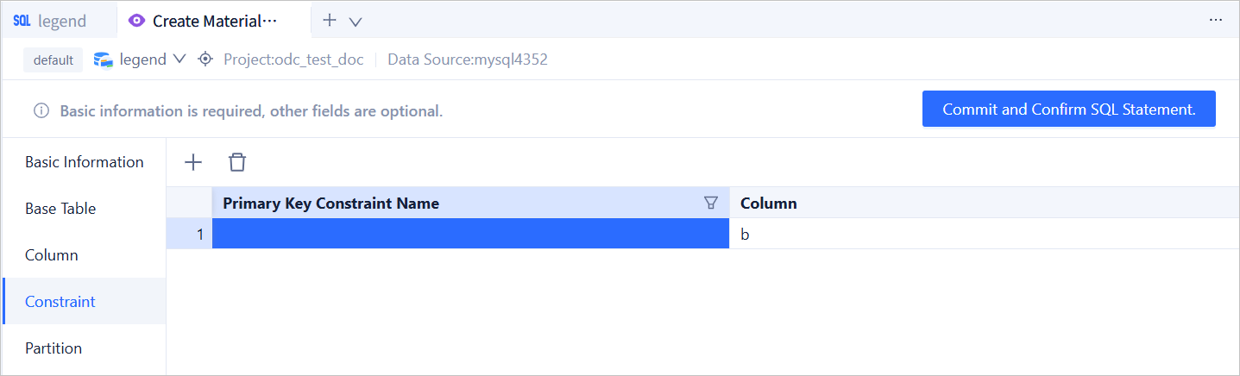The width and height of the screenshot is (1240, 376).
Task: Go to the Base Table section
Action: (x=60, y=209)
